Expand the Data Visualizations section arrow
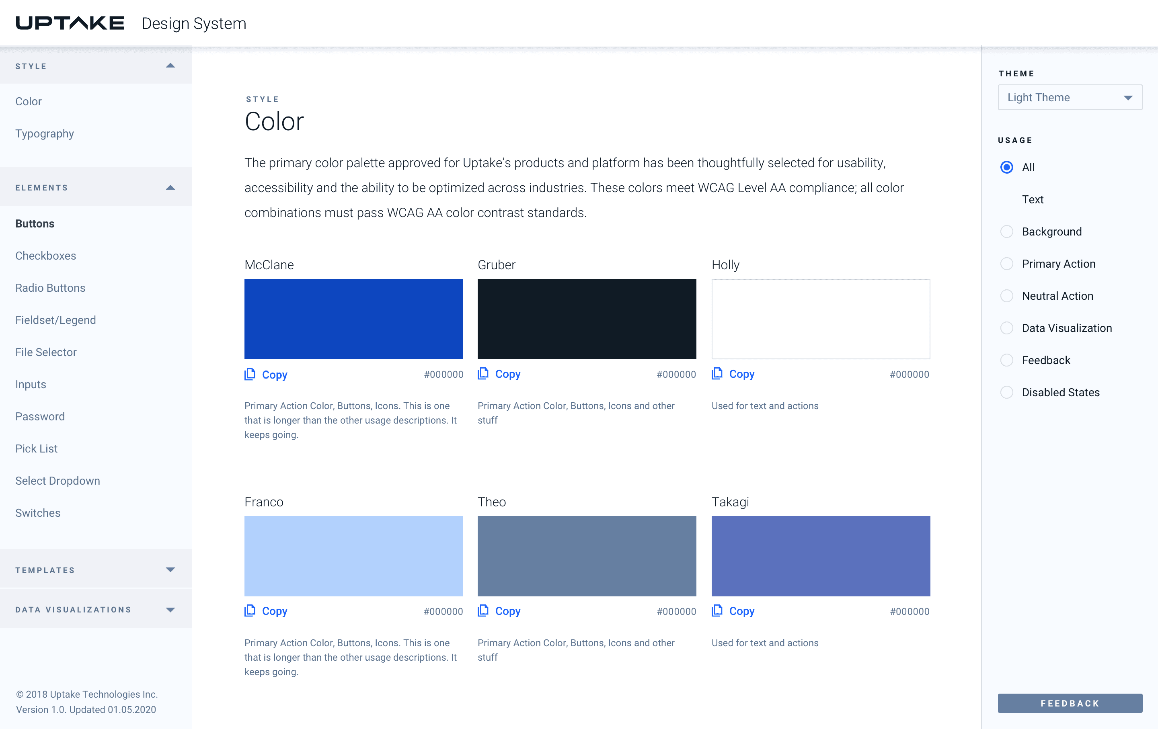Image resolution: width=1158 pixels, height=729 pixels. point(170,610)
